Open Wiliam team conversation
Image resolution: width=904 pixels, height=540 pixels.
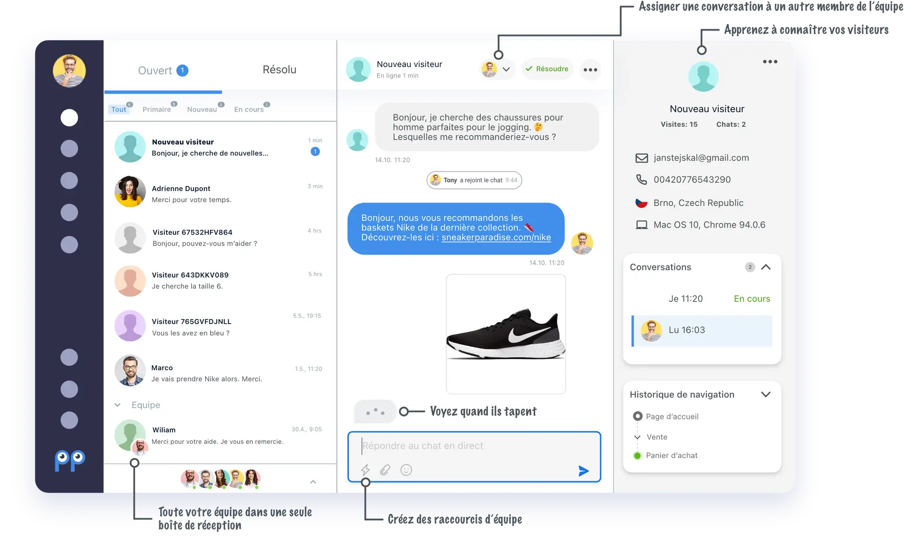click(220, 436)
